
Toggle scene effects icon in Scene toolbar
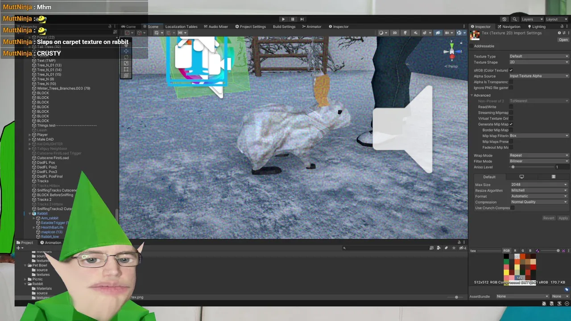coord(425,33)
